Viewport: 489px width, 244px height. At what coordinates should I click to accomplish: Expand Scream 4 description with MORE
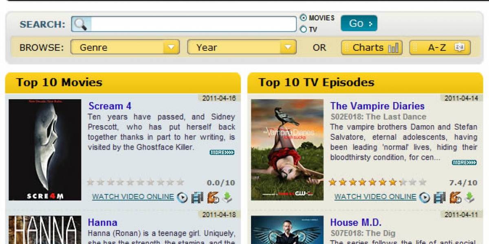(222, 152)
